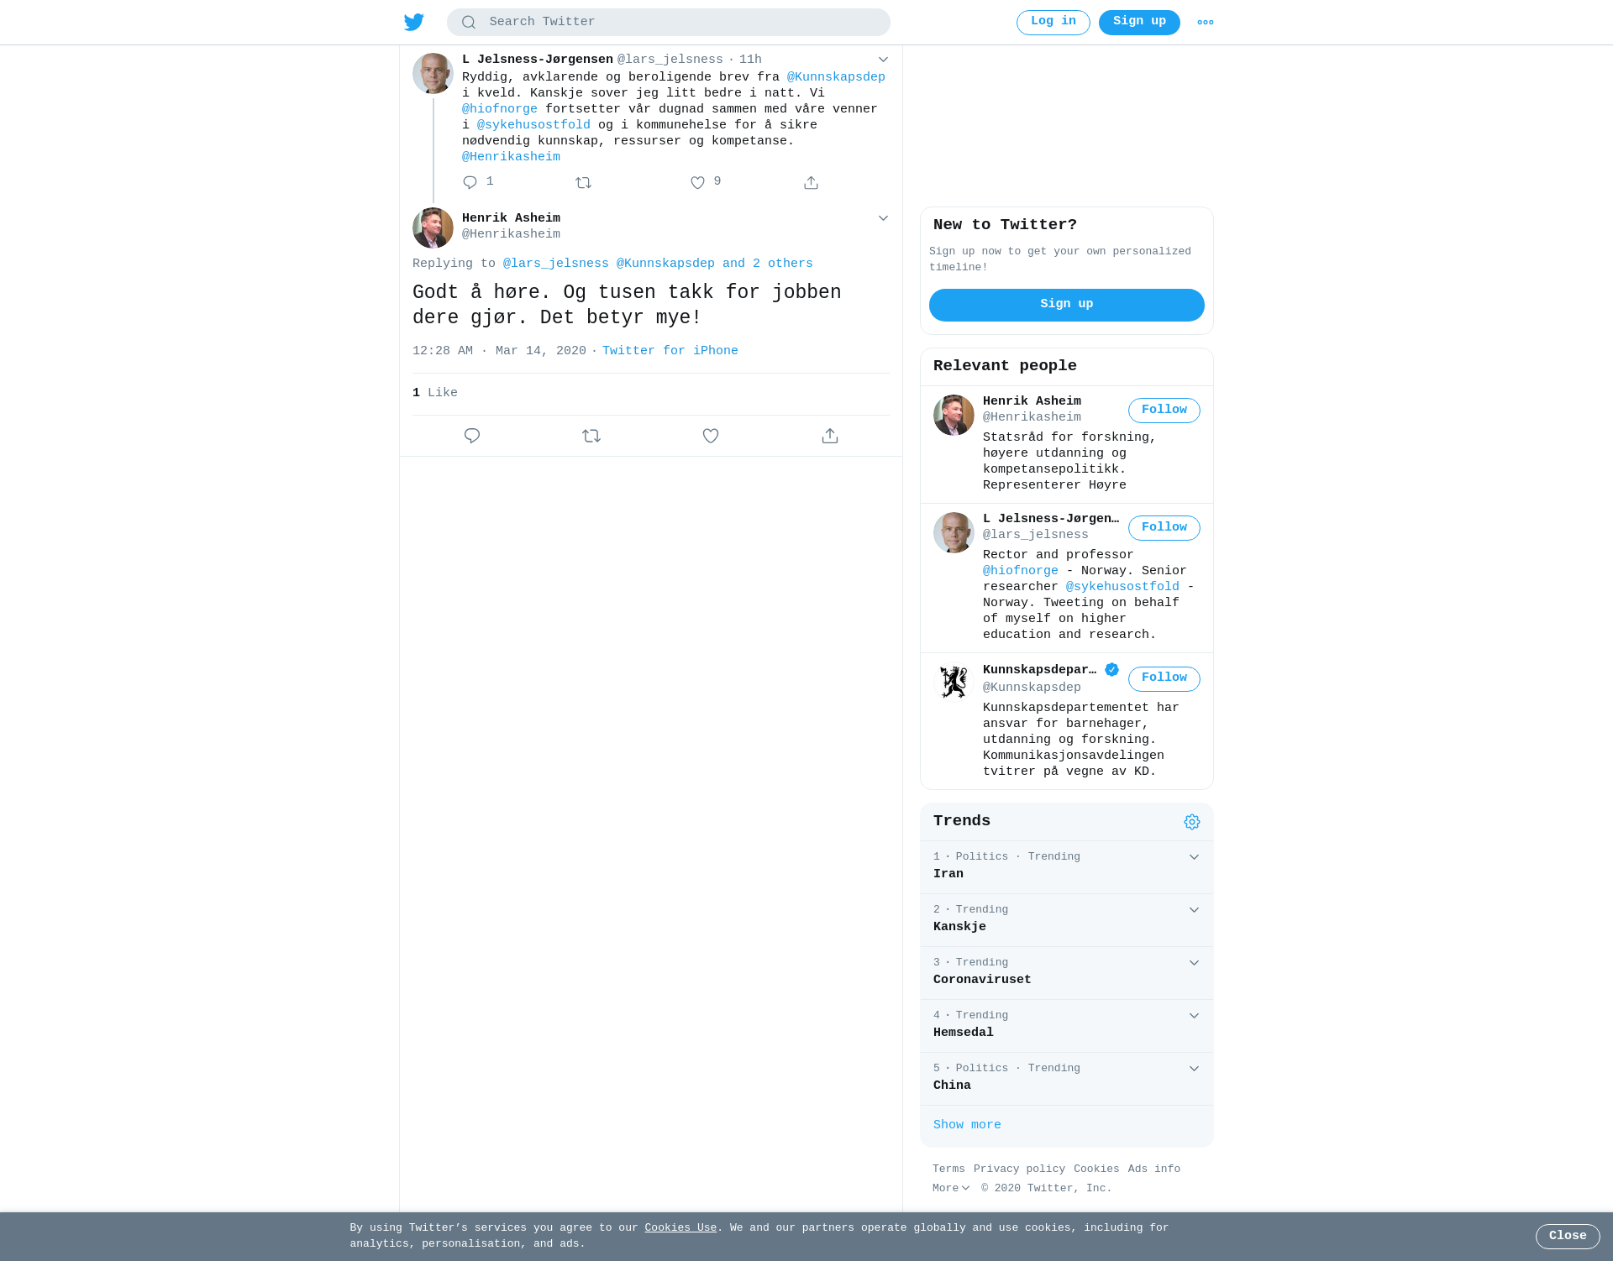Viewport: 1613px width, 1261px height.
Task: Open Trends settings gear icon
Action: coord(1192,822)
